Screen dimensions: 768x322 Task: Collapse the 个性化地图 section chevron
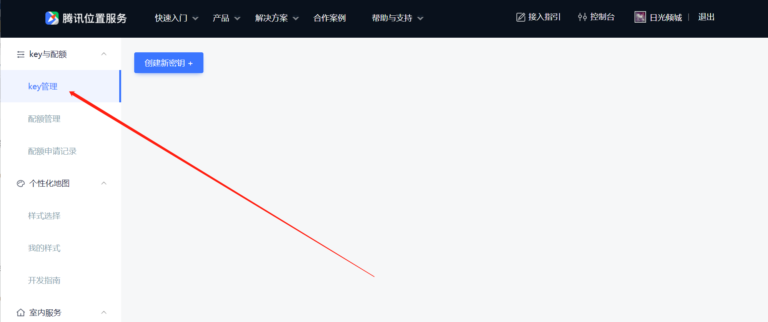coord(104,183)
